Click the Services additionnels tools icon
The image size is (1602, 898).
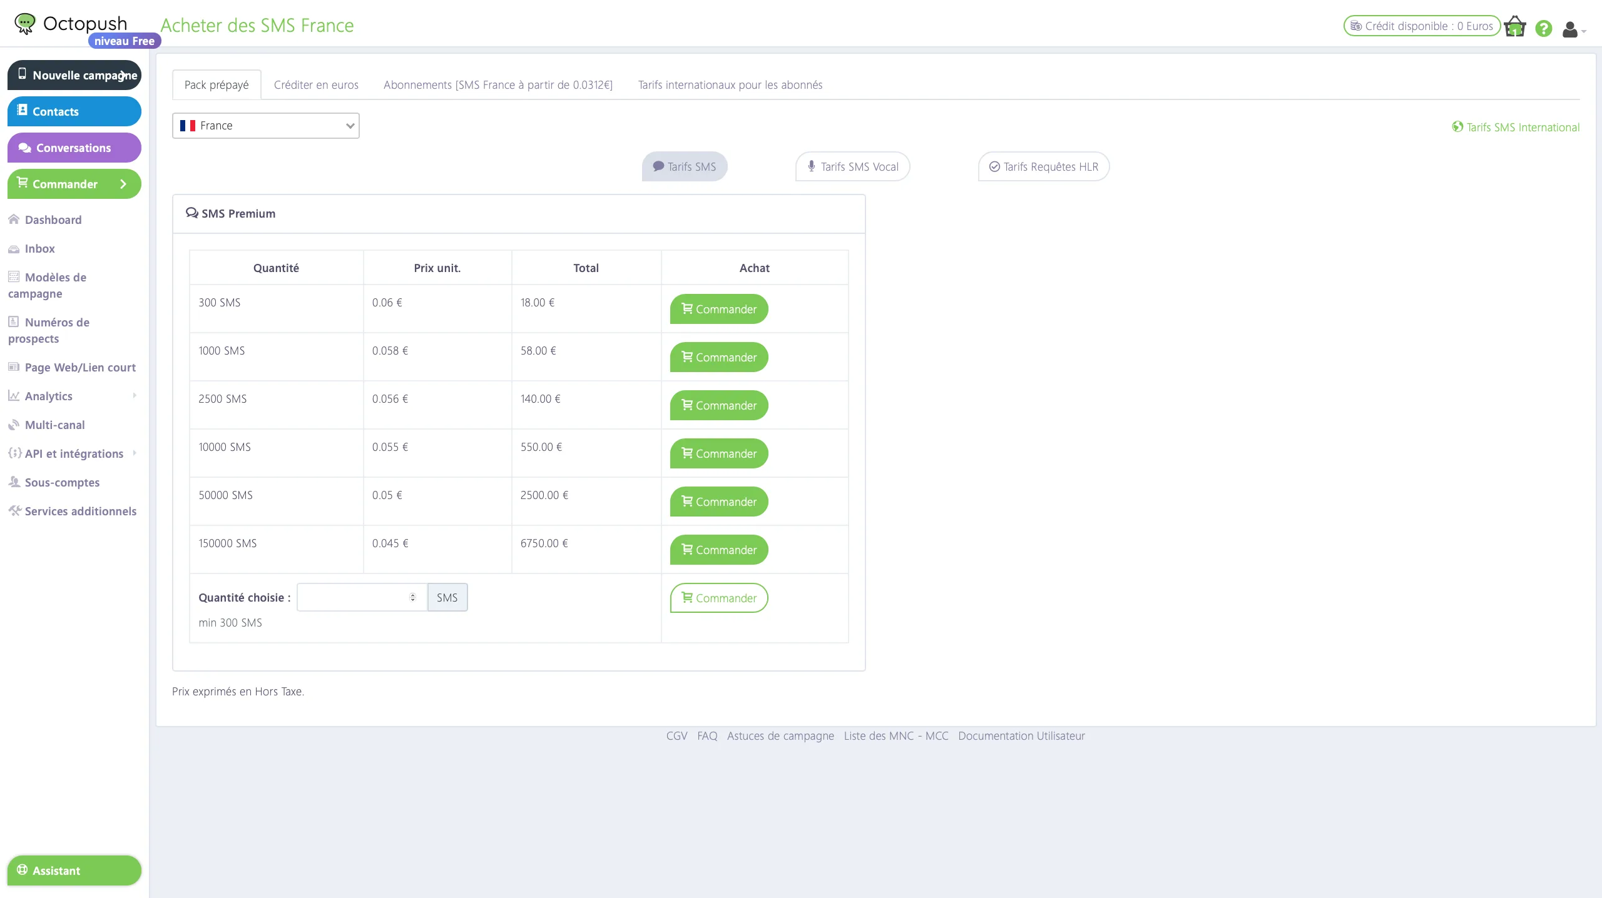point(15,510)
